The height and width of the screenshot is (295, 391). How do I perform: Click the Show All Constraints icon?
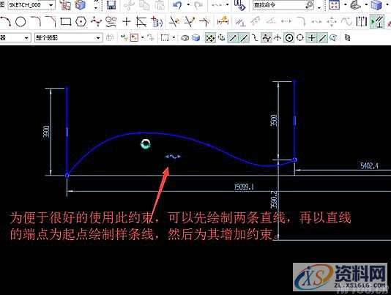[x=377, y=21]
